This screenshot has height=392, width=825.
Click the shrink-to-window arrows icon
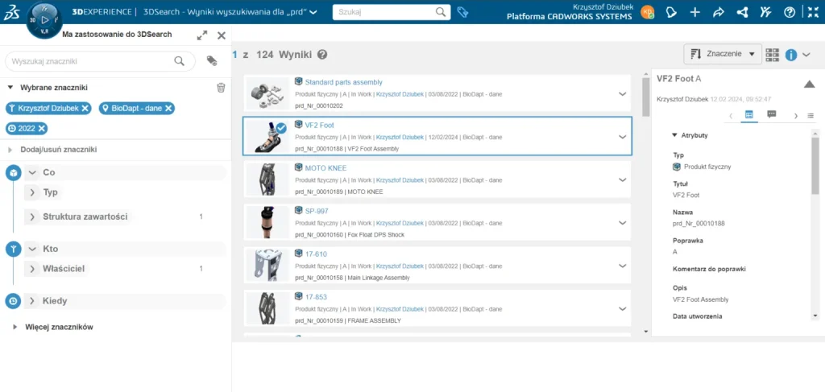(813, 12)
